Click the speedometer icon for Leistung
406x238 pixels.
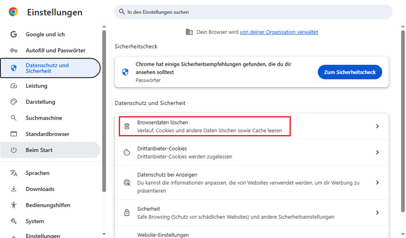14,86
